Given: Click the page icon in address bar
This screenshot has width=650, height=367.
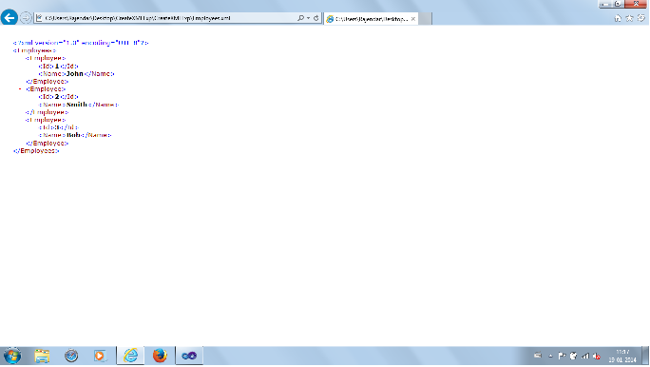Looking at the screenshot, I should (x=39, y=18).
